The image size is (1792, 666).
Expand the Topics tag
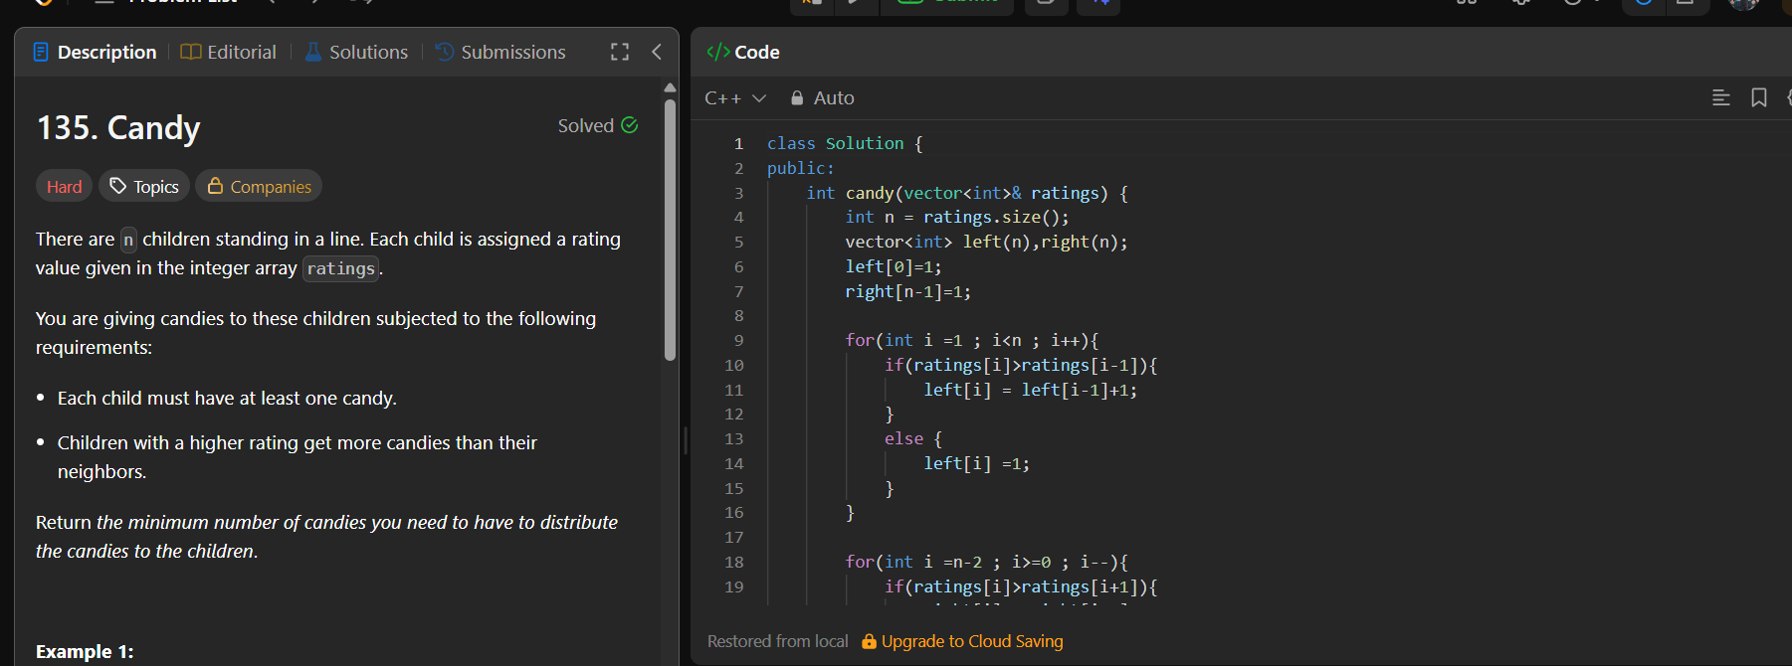click(x=144, y=187)
